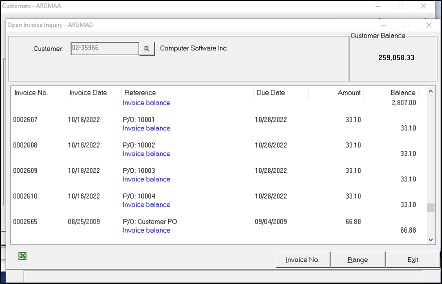Click invoice date 08/25/2009
Image resolution: width=442 pixels, height=284 pixels.
tap(84, 222)
